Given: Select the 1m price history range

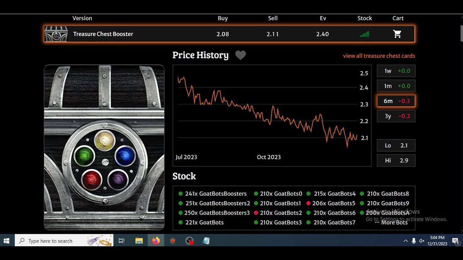Looking at the screenshot, I should tap(396, 86).
